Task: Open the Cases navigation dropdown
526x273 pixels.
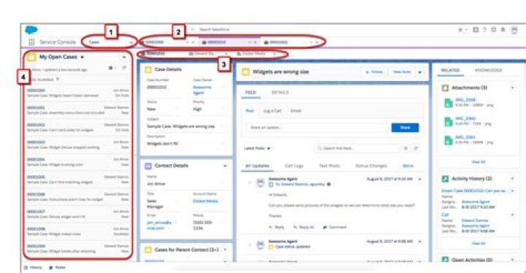Action: tap(131, 42)
